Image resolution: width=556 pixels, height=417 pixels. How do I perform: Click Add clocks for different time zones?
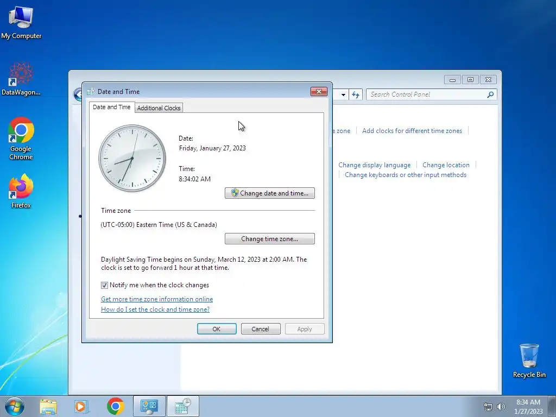coord(412,131)
